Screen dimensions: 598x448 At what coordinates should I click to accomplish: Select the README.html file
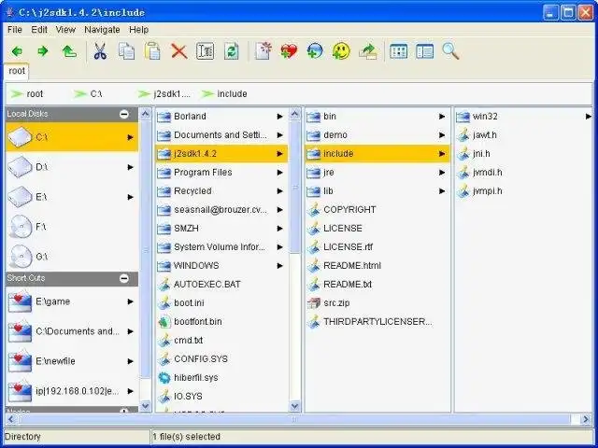click(377, 265)
